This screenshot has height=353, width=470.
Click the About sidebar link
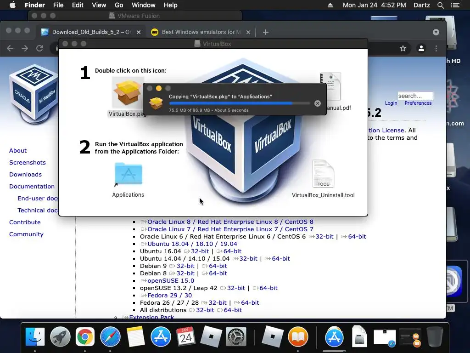(18, 151)
